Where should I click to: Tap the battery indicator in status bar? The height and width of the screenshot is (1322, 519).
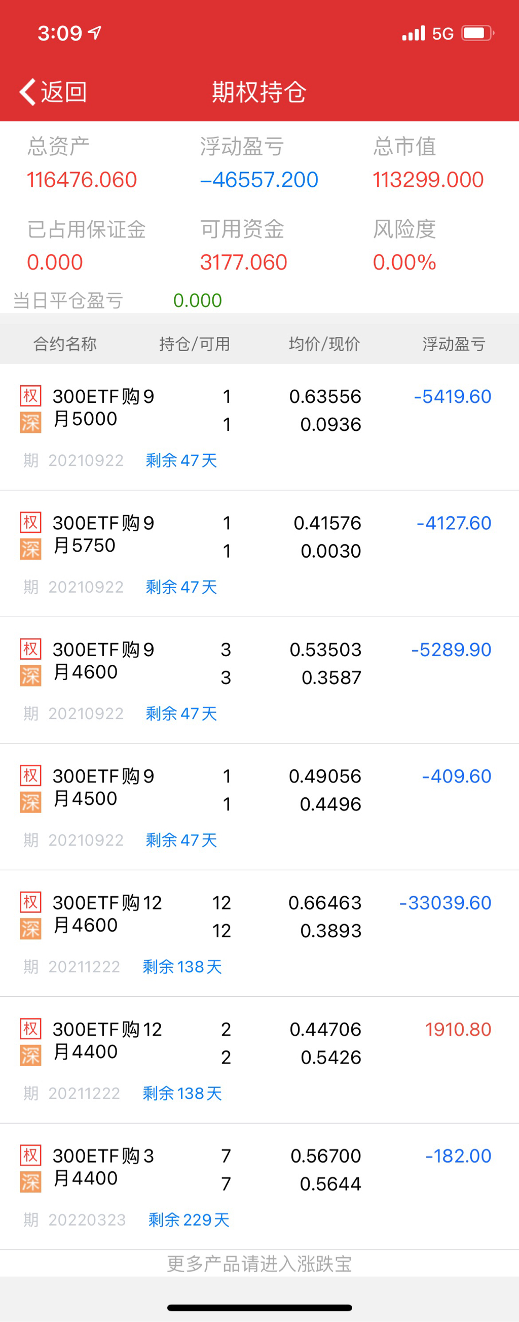477,33
